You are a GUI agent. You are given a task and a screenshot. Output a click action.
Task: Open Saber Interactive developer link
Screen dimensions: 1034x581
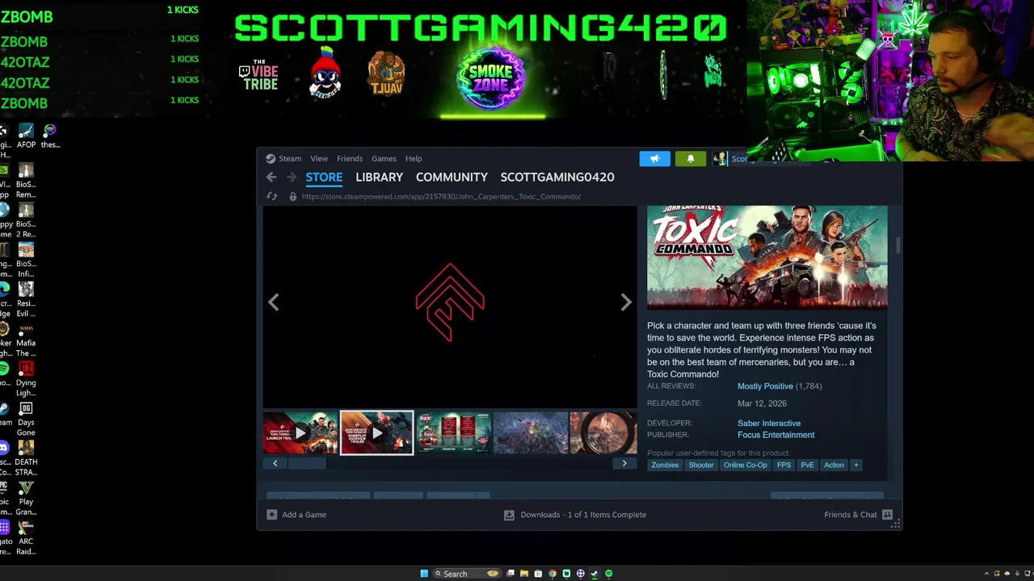click(x=769, y=424)
